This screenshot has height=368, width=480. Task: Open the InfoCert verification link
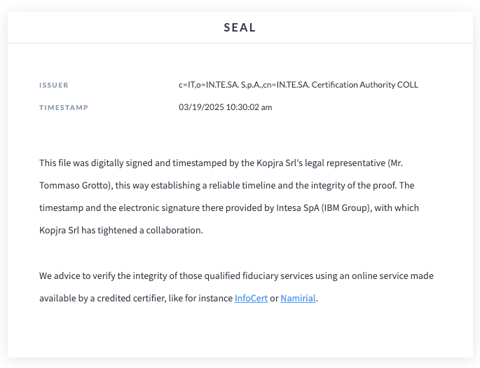251,298
